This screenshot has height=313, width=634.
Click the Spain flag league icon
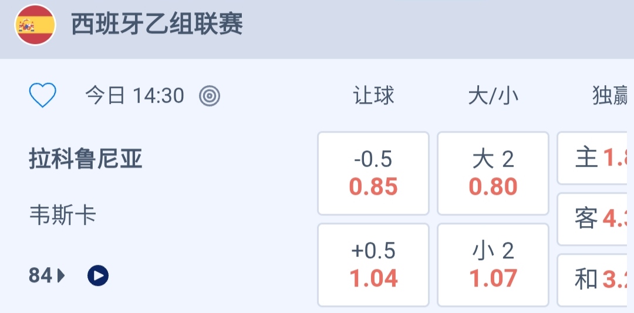pyautogui.click(x=35, y=25)
